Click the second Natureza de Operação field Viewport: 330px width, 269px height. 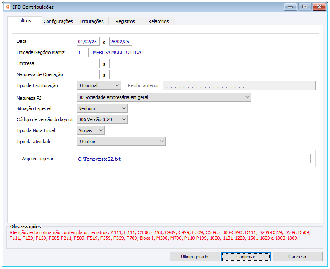click(121, 74)
